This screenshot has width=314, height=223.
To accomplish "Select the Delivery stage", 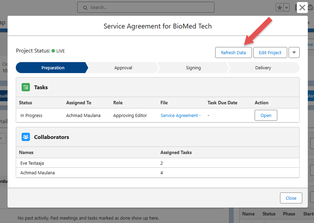I will (263, 68).
